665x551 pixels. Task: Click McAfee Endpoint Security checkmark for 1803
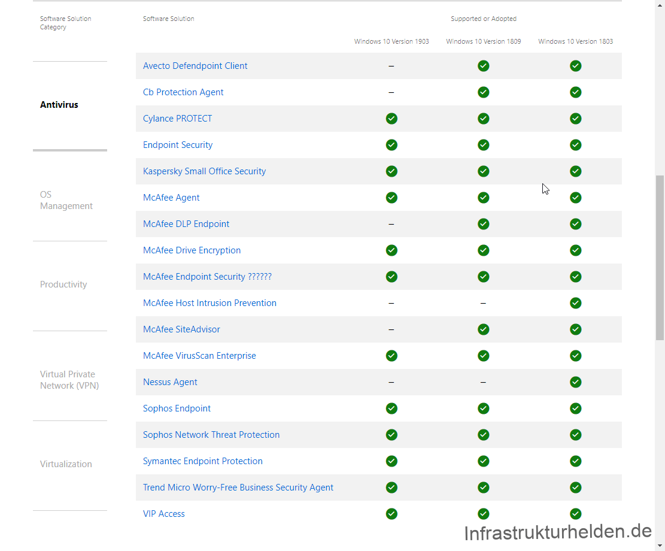click(x=575, y=276)
